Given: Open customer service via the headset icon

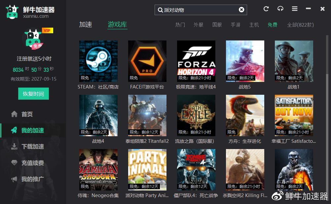Looking at the screenshot, I should point(280,9).
